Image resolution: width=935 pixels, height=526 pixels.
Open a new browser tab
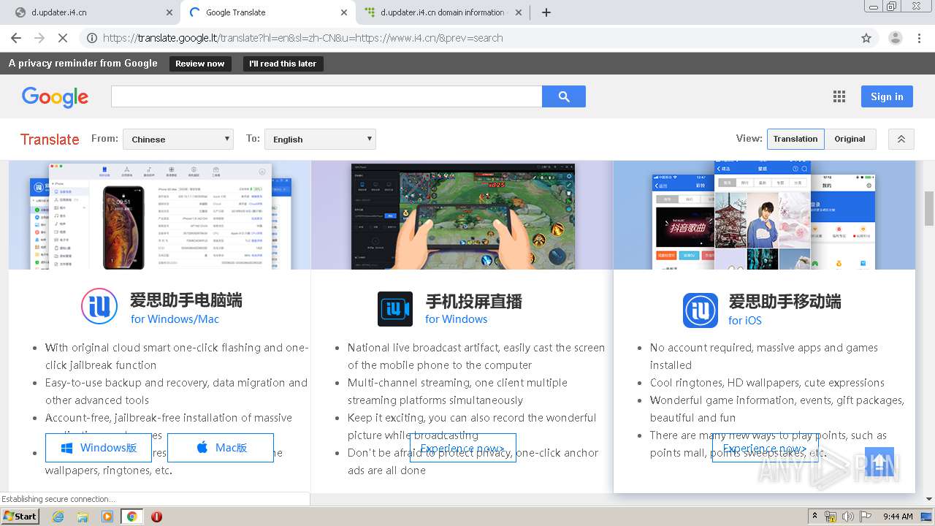point(546,12)
